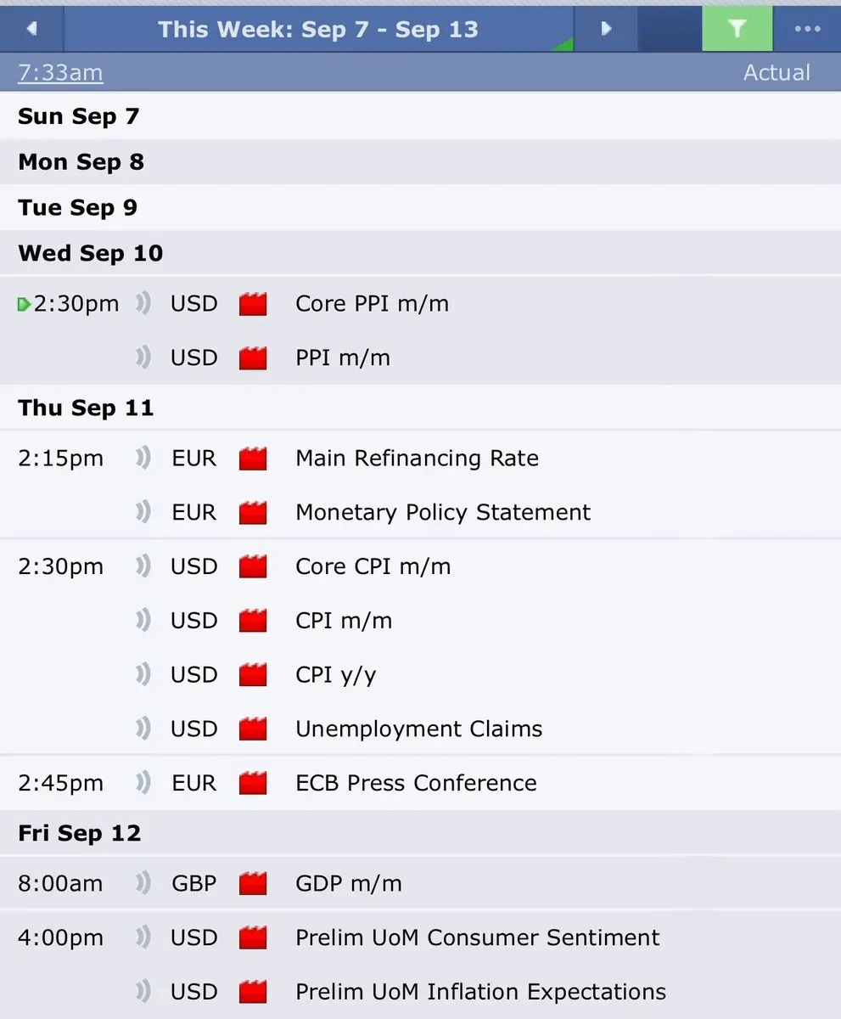Open the three-dots more options menu

807,29
